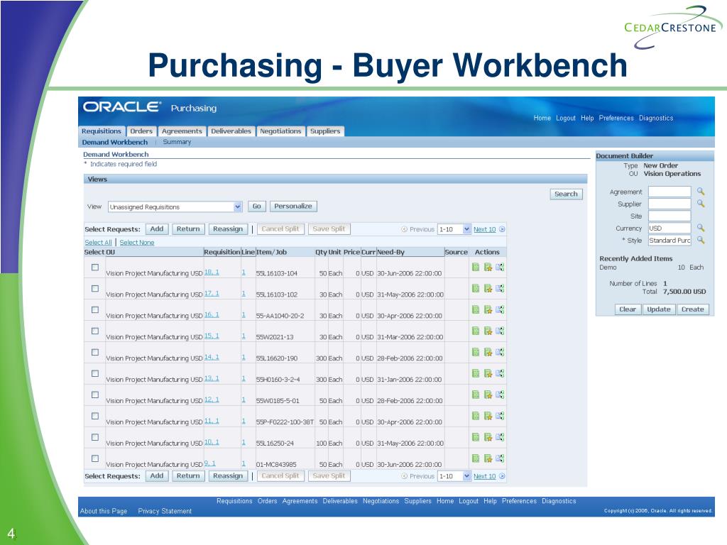Open the Preferences link in header
The image size is (727, 545).
click(616, 119)
